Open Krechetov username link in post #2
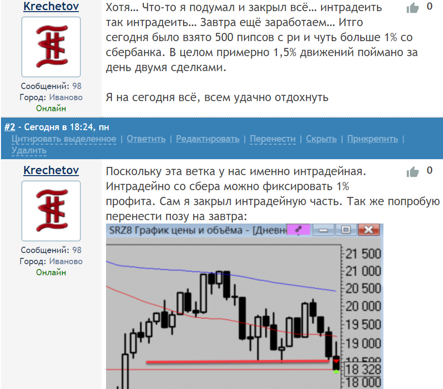Image resolution: width=443 pixels, height=389 pixels. 51,171
